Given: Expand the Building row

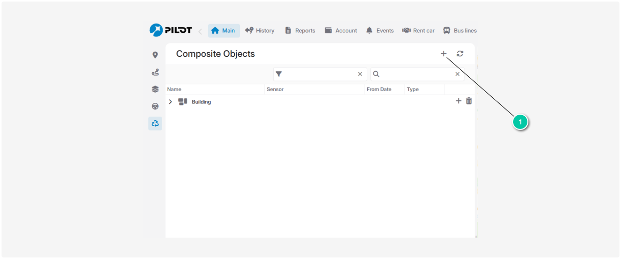Looking at the screenshot, I should (170, 102).
